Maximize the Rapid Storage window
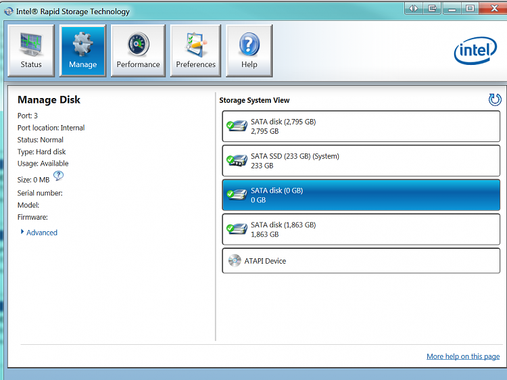 click(x=470, y=8)
